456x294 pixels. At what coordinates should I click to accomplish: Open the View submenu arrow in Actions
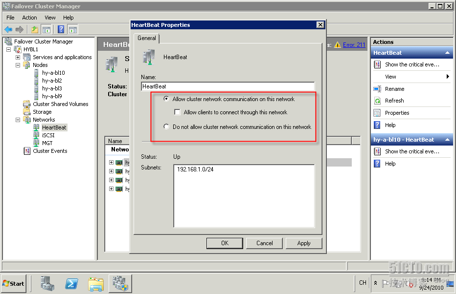pyautogui.click(x=448, y=77)
